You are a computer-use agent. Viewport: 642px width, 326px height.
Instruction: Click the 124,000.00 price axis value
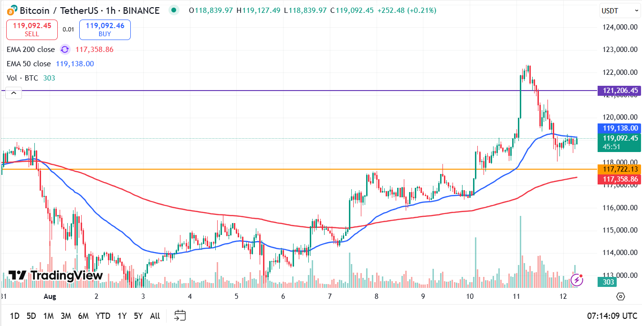coord(620,27)
